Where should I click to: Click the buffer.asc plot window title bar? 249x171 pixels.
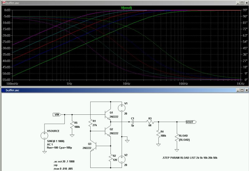coord(125,3)
